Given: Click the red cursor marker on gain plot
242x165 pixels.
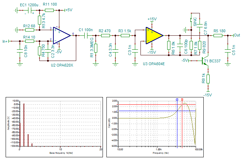Looking at the screenshot, I should coord(182,100).
